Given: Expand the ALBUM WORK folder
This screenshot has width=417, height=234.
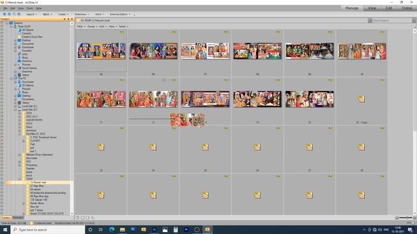Looking at the screenshot, I should point(20,120).
